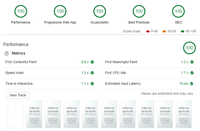Viewport: 200px width, 131px height.
Task: Click the large Performance section score circle
Action: [x=189, y=48]
